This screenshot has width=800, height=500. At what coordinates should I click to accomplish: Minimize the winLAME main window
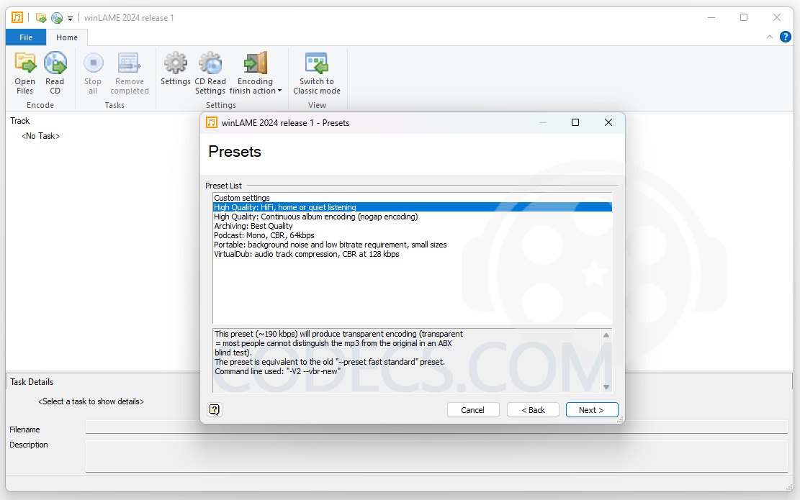tap(711, 17)
